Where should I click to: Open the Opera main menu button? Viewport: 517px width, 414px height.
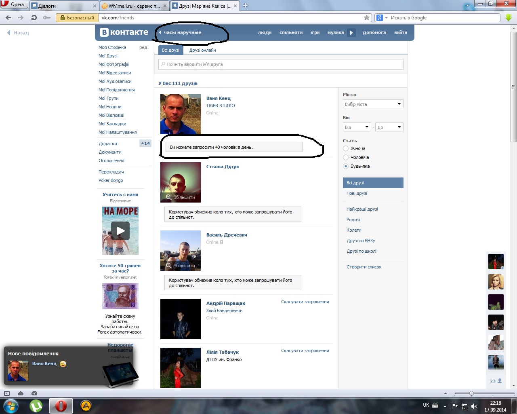pyautogui.click(x=14, y=4)
